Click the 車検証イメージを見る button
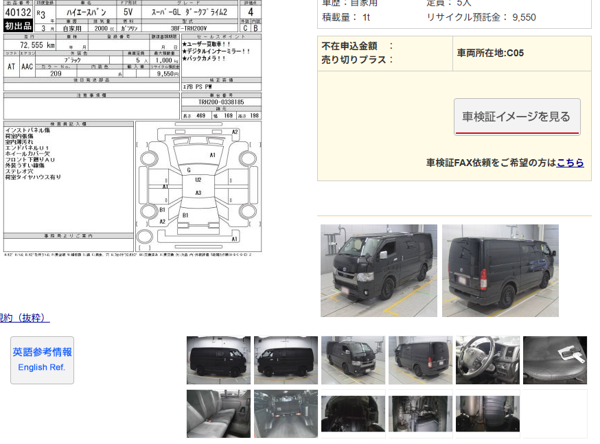600x444 pixels. (x=516, y=117)
